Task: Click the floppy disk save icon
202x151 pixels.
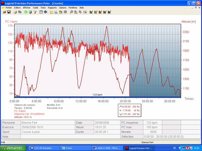Action: 9,12
